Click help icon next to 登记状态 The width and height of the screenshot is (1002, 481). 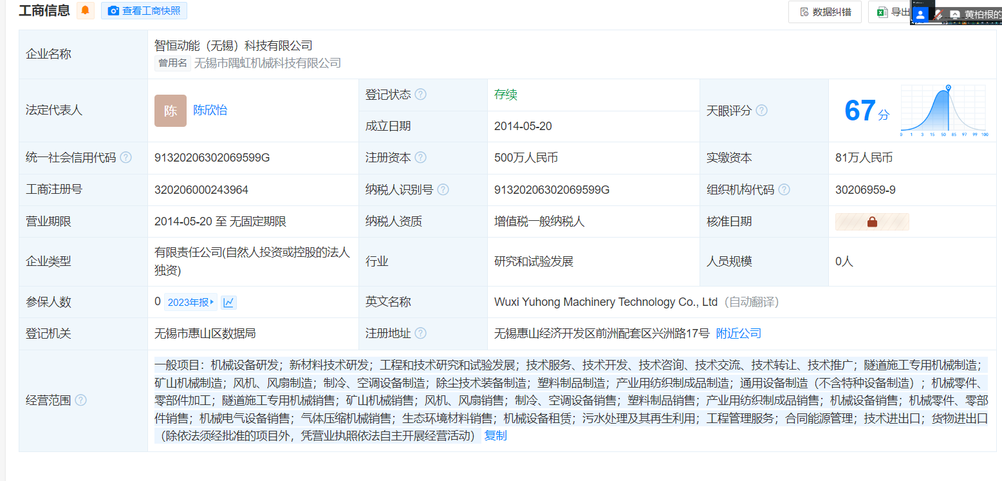coord(420,95)
